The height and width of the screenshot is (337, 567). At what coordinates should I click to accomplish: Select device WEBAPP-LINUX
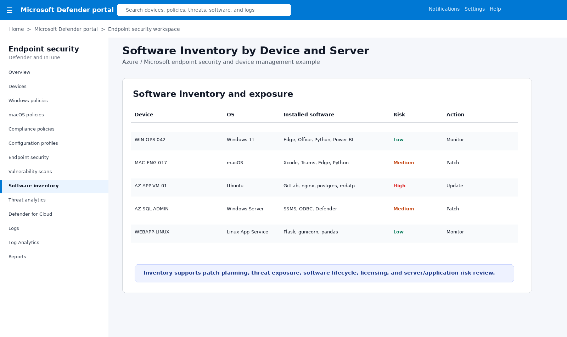[x=152, y=232]
